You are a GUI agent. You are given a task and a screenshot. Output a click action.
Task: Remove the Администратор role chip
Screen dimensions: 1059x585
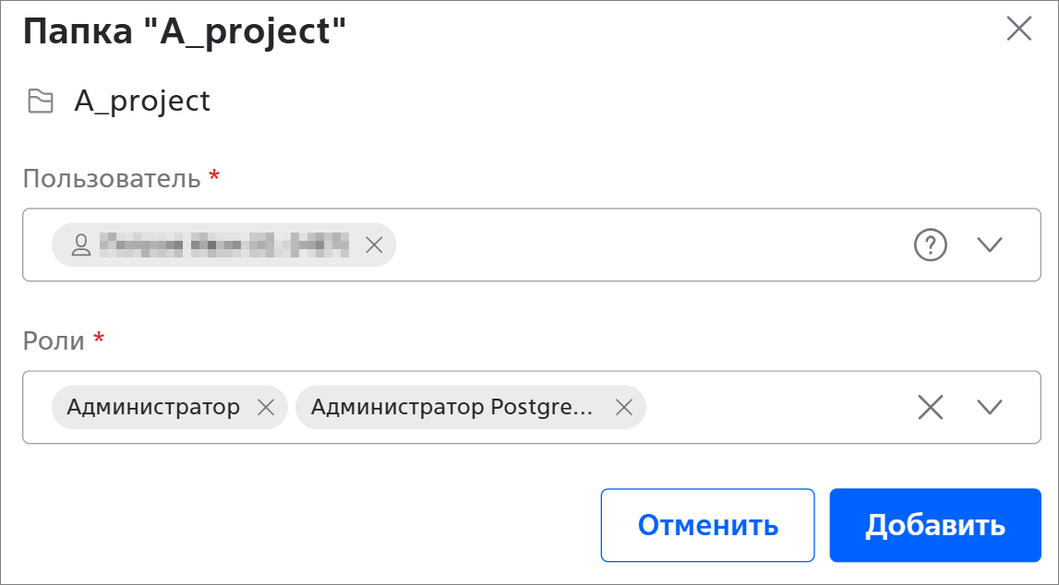(266, 407)
